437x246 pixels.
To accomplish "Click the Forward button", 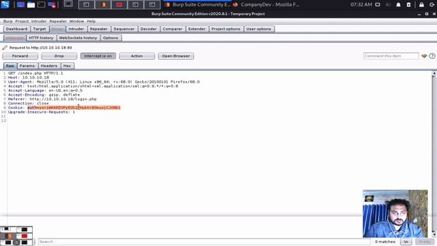I will (x=20, y=56).
